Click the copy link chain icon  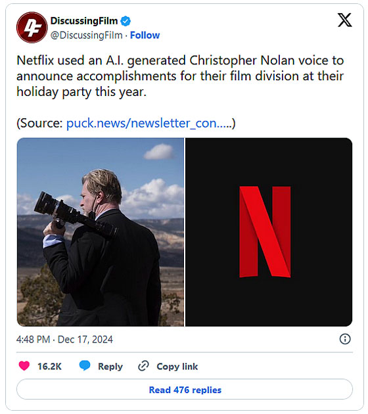pyautogui.click(x=143, y=366)
